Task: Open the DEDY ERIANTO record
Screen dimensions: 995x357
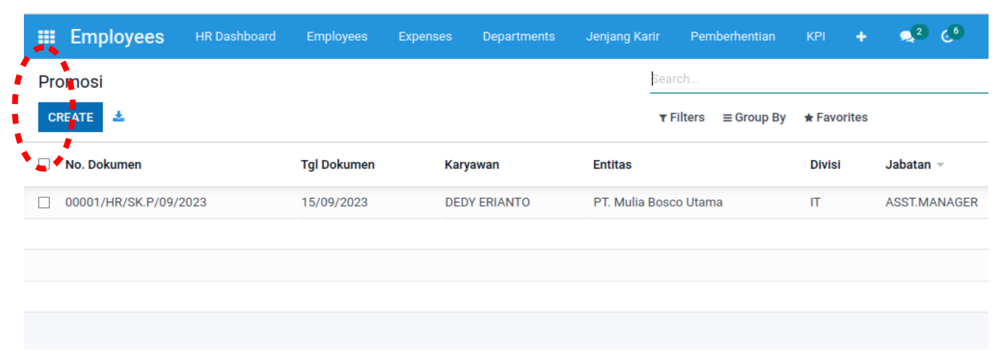Action: (x=487, y=202)
